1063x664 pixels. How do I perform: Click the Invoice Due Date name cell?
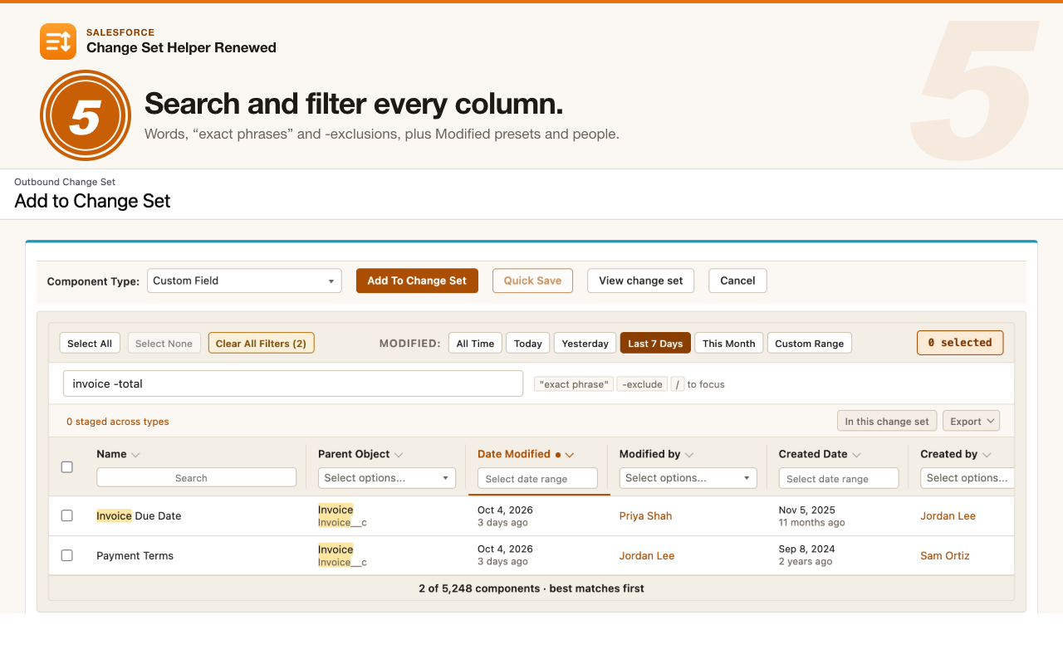[139, 515]
